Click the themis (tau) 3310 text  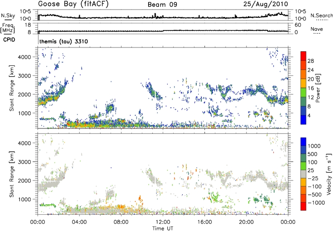(x=64, y=41)
